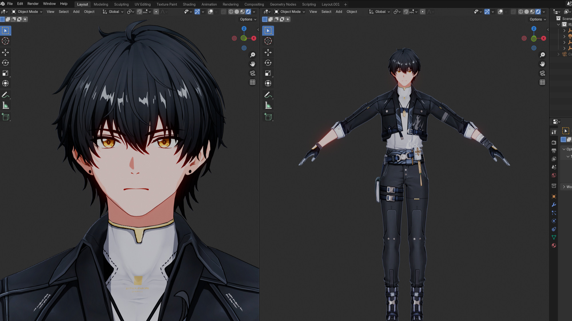Select the Rotate tool in right viewport
Image resolution: width=572 pixels, height=321 pixels.
(268, 63)
